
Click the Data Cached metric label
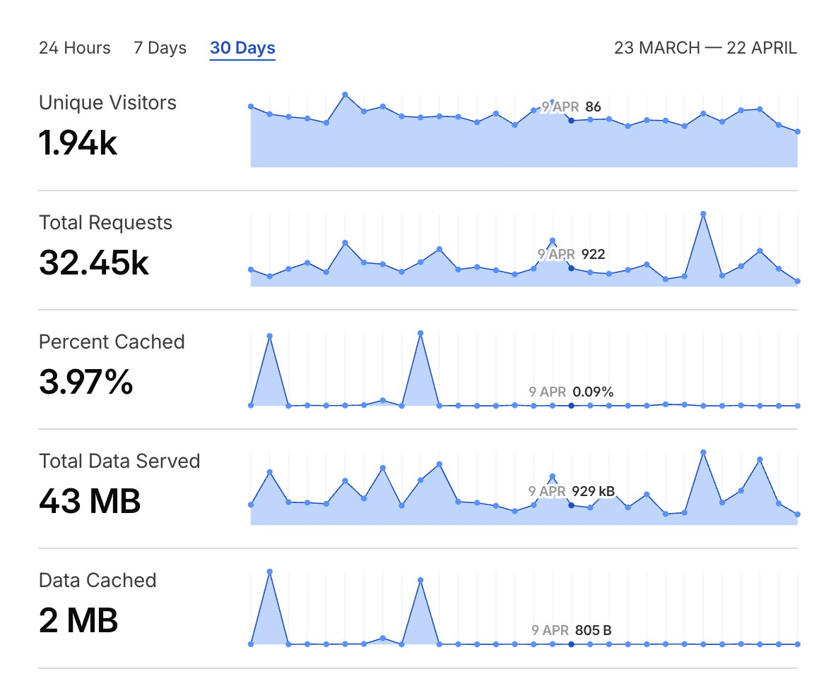[98, 580]
